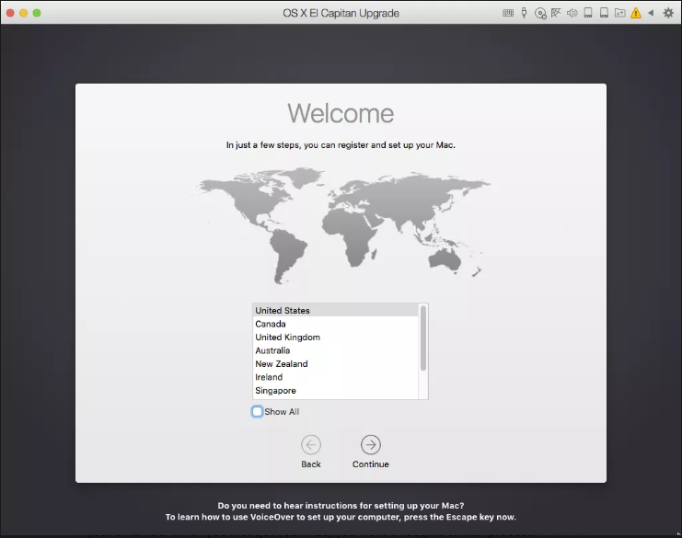Open the virtual machine settings gear
This screenshot has height=538, width=682.
click(x=668, y=13)
